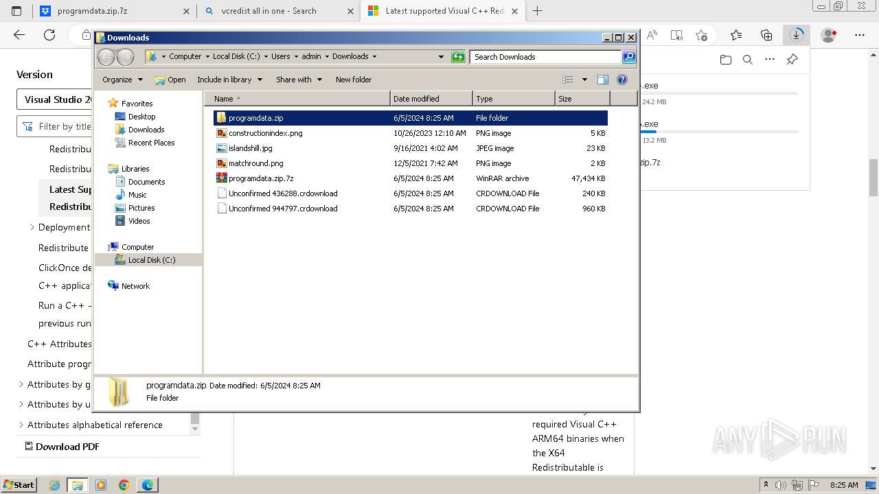Open the Organize dropdown menu

pos(122,80)
